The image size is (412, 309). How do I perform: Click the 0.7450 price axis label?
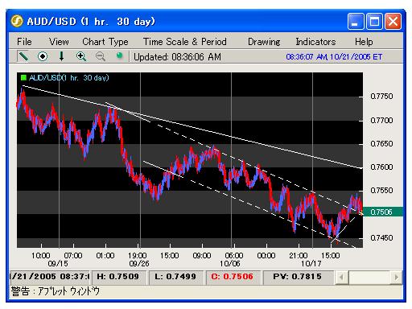coord(381,237)
